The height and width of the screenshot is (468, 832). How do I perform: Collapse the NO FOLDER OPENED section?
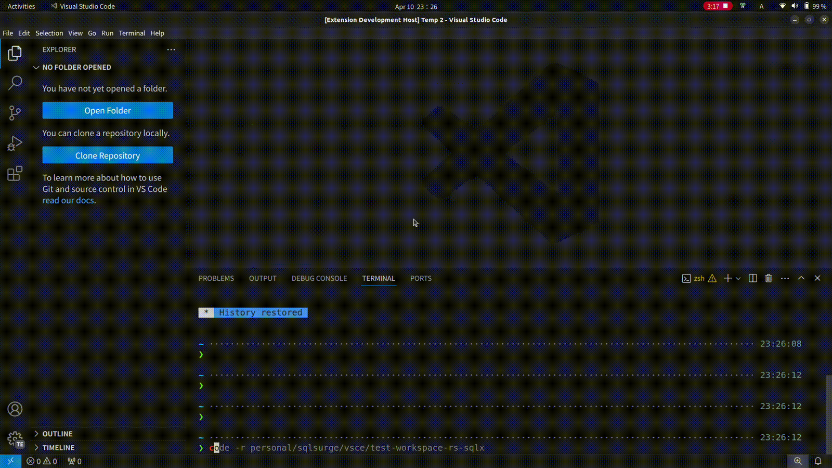point(108,67)
